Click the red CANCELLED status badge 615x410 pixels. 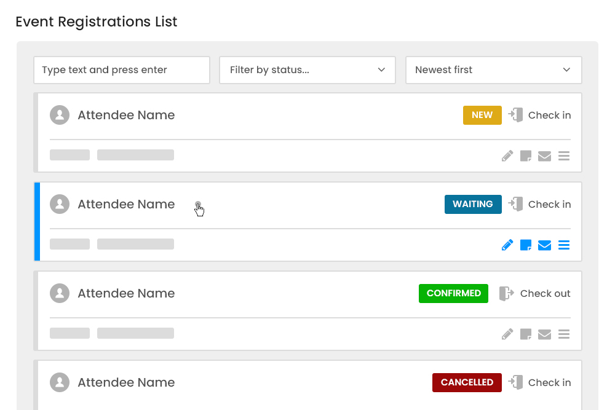pos(467,382)
